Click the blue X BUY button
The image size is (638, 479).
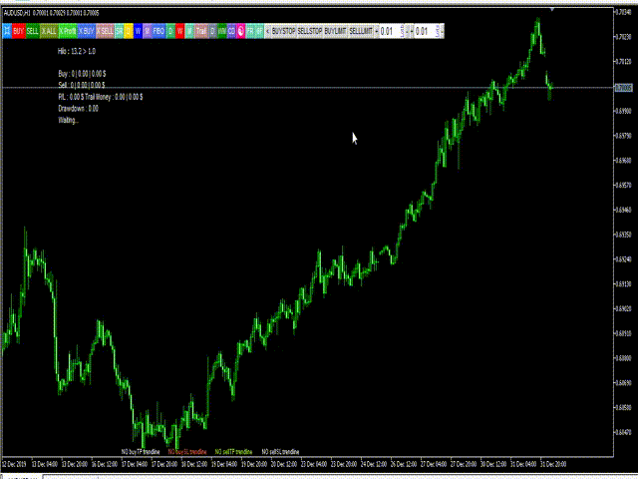(87, 31)
